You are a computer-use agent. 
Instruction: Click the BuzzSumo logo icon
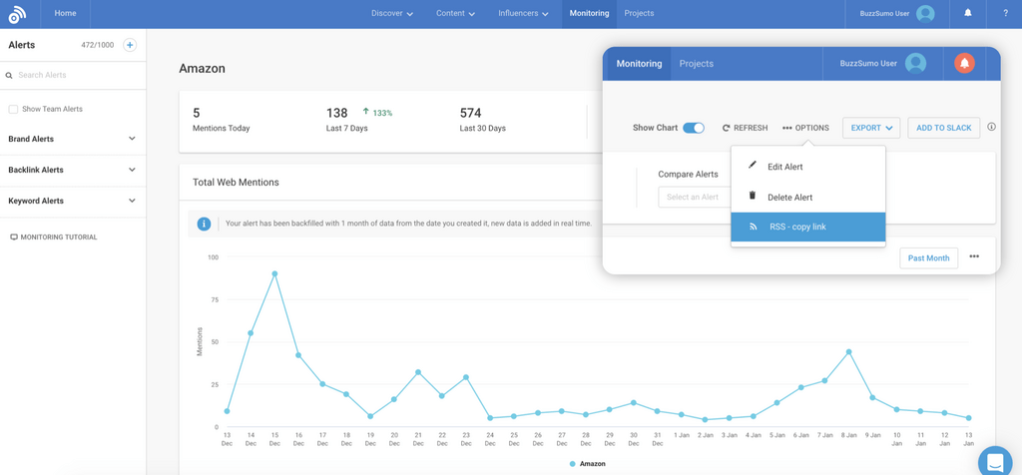pos(17,14)
